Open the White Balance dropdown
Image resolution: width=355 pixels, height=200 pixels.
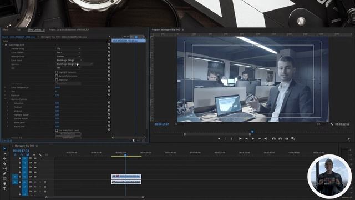tap(68, 56)
